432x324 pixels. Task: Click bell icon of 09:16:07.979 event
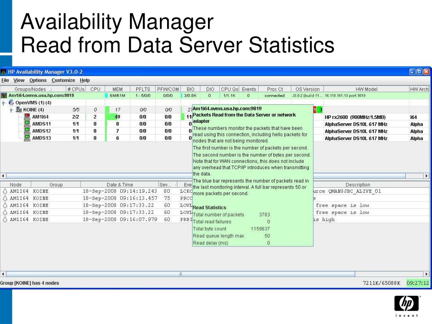pos(5,219)
